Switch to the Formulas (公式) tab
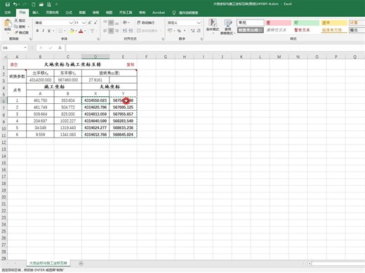The height and width of the screenshot is (273, 365). (x=69, y=13)
